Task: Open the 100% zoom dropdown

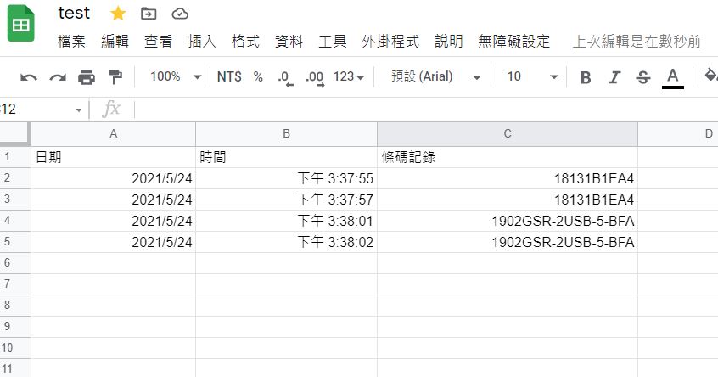Action: [x=176, y=76]
